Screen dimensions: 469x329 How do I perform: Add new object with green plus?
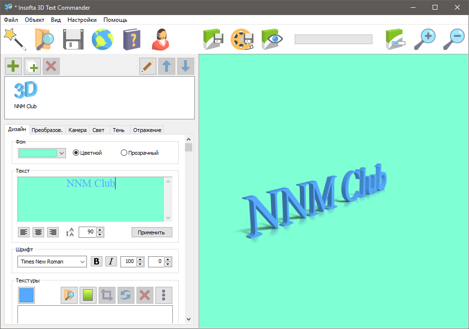tap(13, 66)
